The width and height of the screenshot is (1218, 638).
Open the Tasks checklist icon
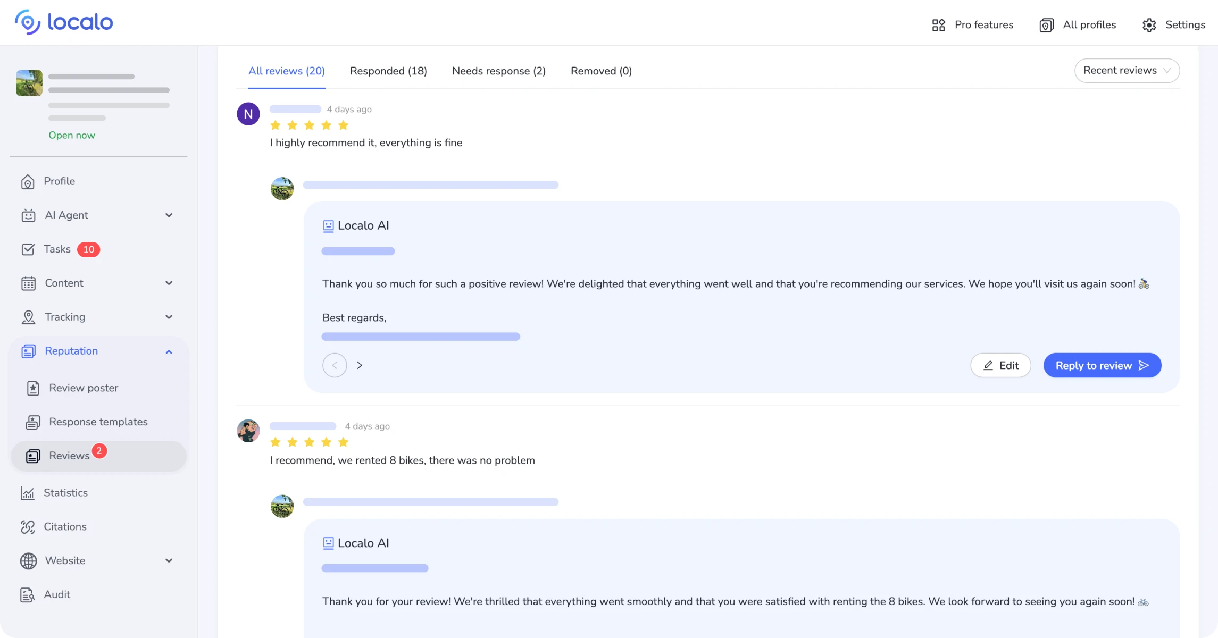pos(28,249)
